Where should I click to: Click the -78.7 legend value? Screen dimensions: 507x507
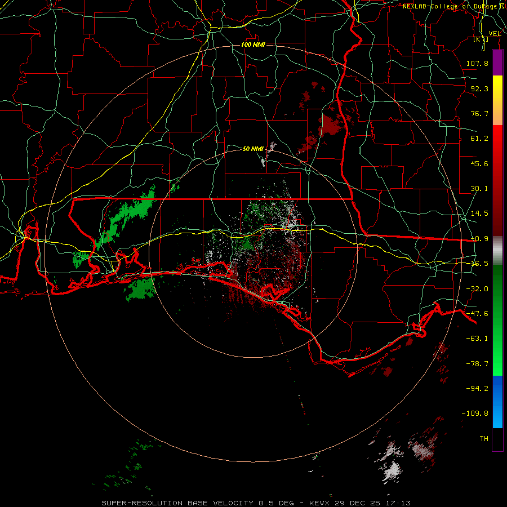(x=477, y=364)
